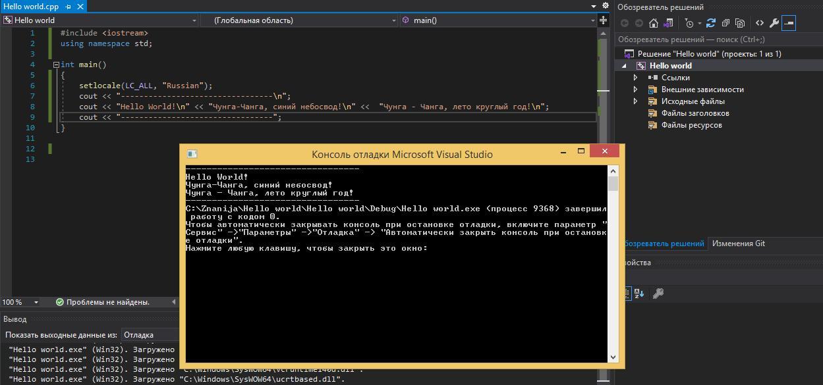Click the Исходные файлы filter folder icon
Screen dimensions: 823x385
[652, 101]
